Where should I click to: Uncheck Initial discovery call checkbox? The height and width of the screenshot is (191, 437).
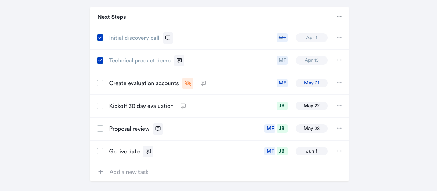coord(100,38)
